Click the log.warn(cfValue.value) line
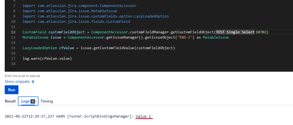 [x=47, y=59]
